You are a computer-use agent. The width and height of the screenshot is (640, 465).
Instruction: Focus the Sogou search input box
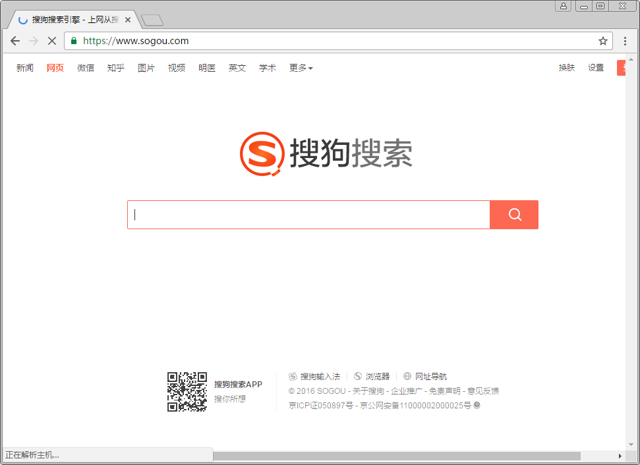308,215
